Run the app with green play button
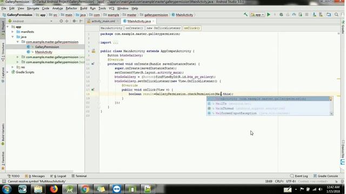The height and width of the screenshot is (194, 346). pyautogui.click(x=269, y=15)
